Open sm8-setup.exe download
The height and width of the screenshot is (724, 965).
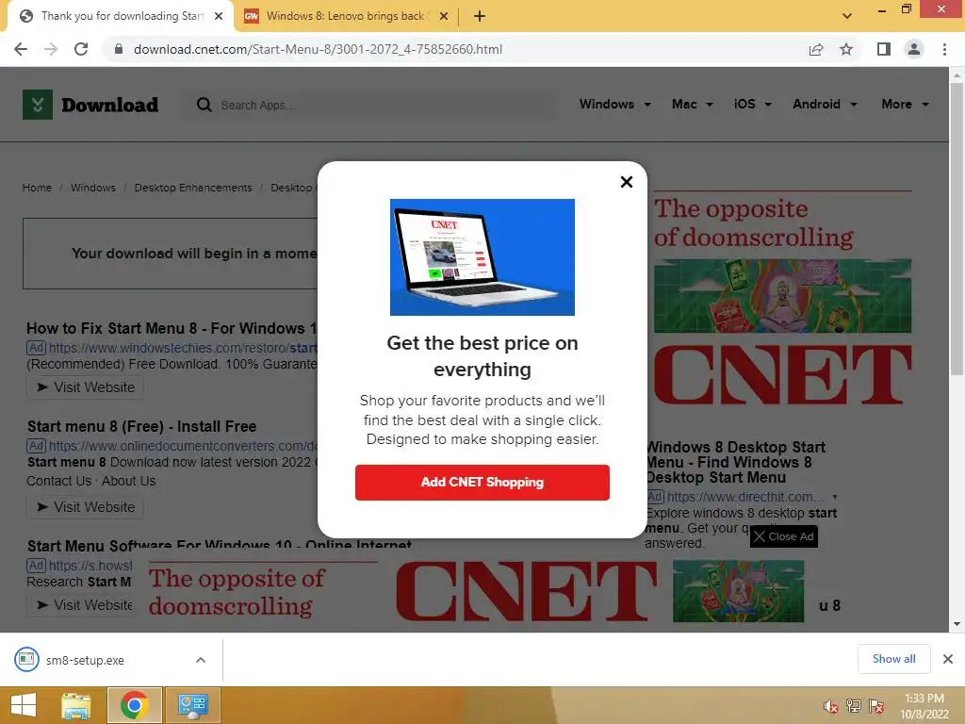pyautogui.click(x=84, y=660)
